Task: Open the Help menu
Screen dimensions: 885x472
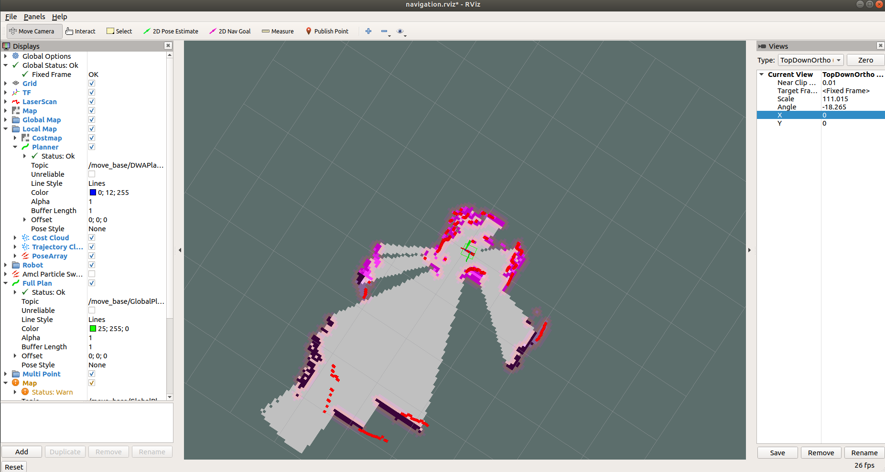Action: click(x=60, y=16)
